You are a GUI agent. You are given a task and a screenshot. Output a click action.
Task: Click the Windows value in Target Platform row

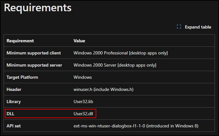pyautogui.click(x=83, y=77)
